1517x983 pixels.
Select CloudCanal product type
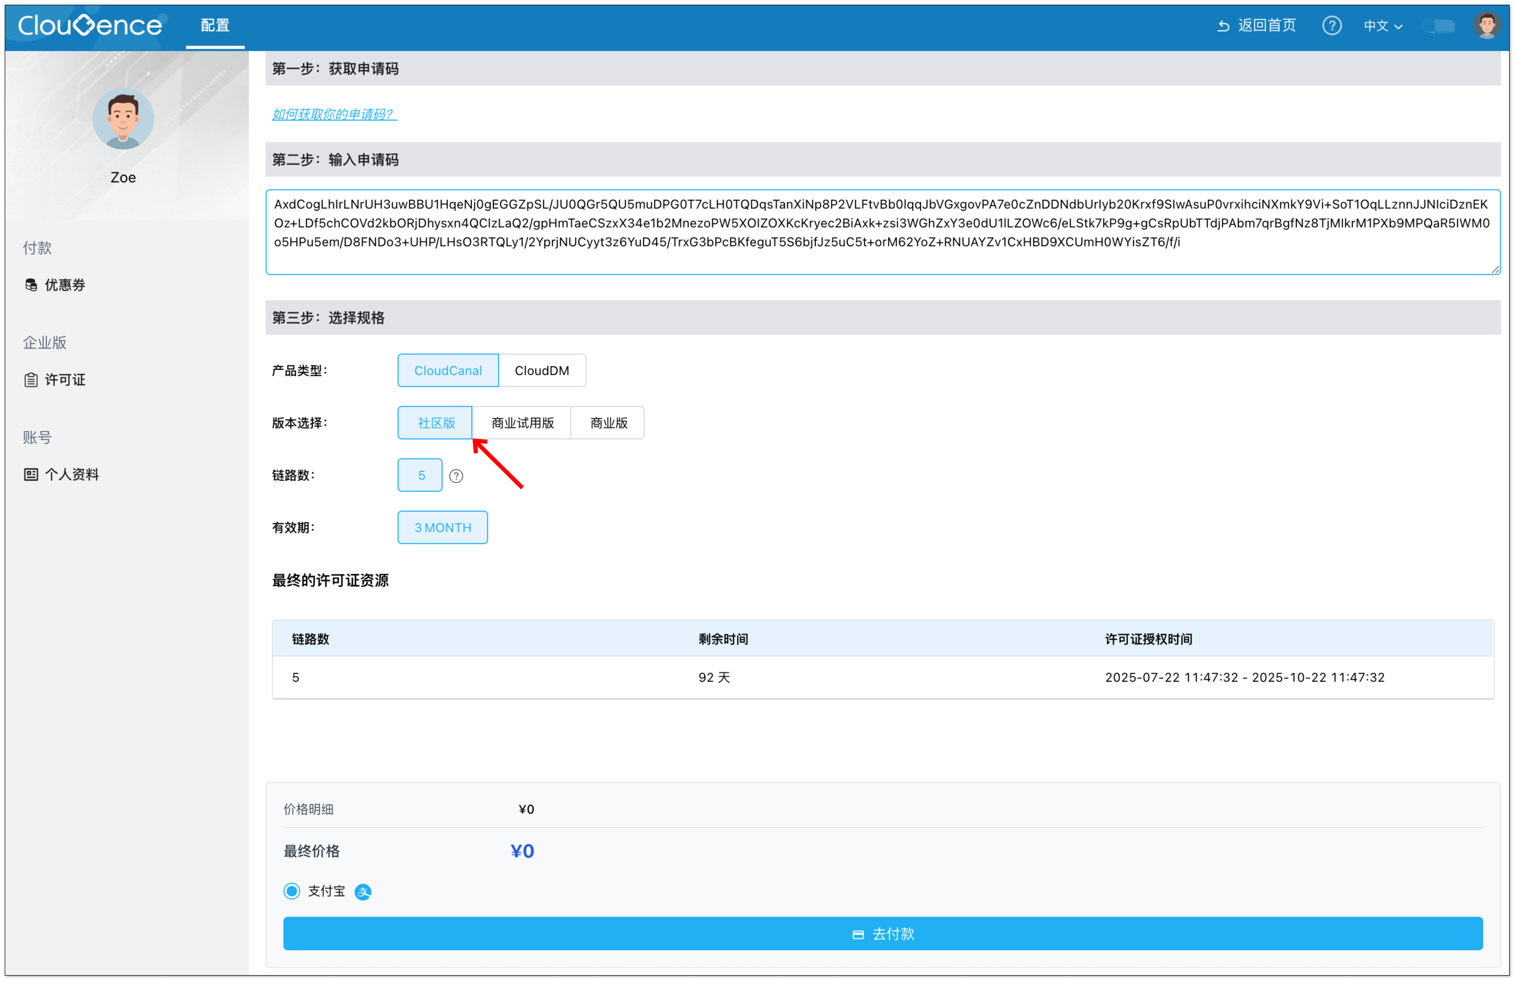click(448, 370)
